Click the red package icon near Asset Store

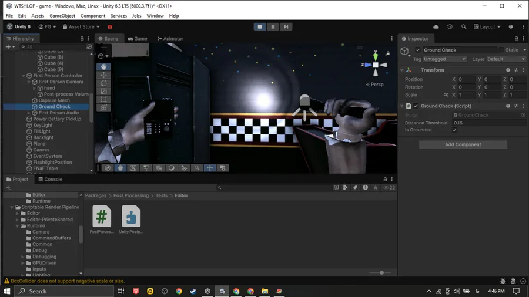tap(110, 26)
